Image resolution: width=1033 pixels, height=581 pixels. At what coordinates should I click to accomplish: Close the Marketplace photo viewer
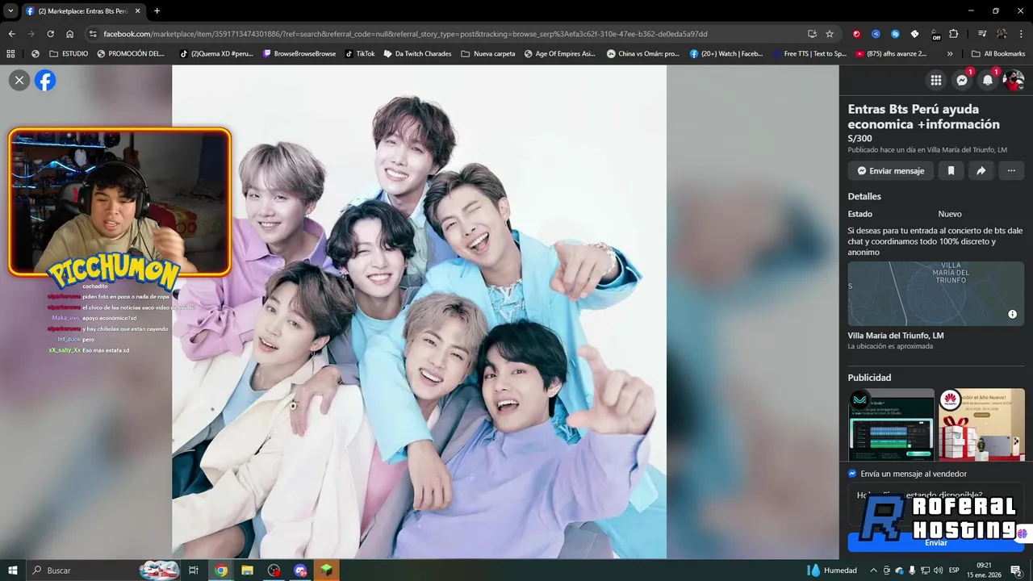click(x=19, y=80)
